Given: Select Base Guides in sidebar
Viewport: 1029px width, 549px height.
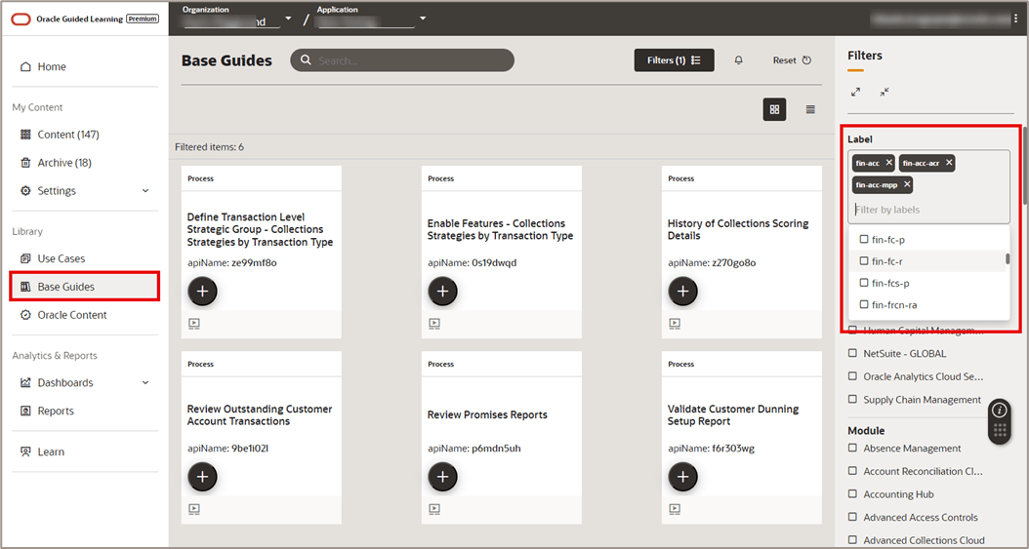Looking at the screenshot, I should pyautogui.click(x=85, y=287).
